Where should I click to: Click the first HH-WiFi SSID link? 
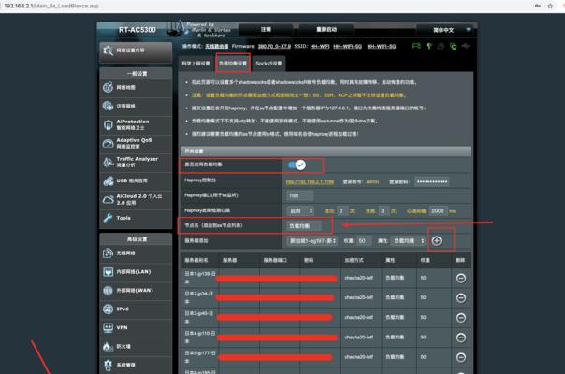tap(320, 46)
